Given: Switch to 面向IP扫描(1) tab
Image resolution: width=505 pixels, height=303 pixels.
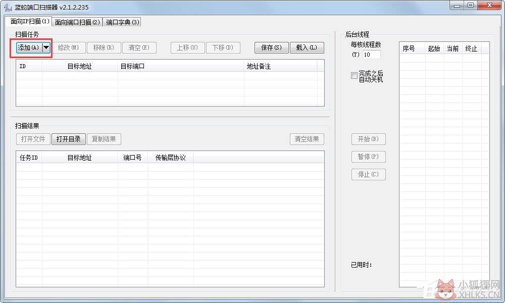Looking at the screenshot, I should pyautogui.click(x=29, y=21).
